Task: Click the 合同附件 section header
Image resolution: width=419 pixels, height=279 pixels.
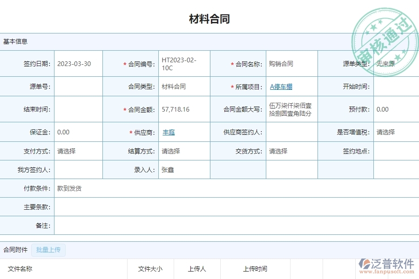Action: click(x=14, y=249)
